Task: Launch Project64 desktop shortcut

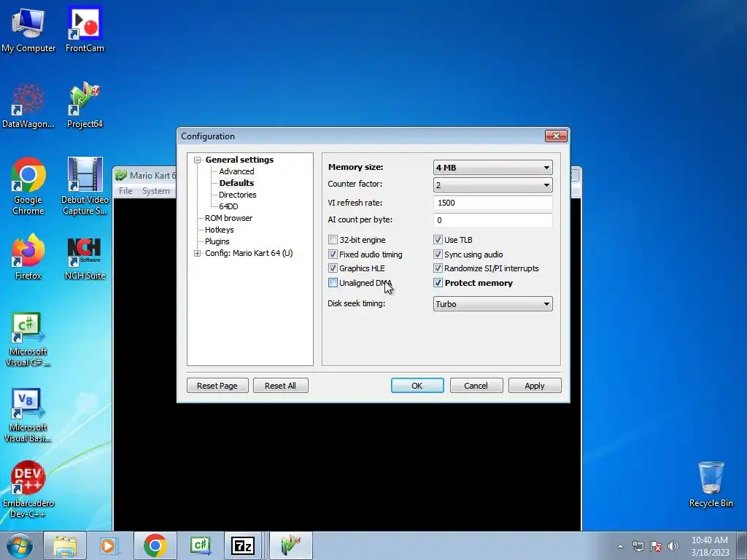Action: pos(85,106)
